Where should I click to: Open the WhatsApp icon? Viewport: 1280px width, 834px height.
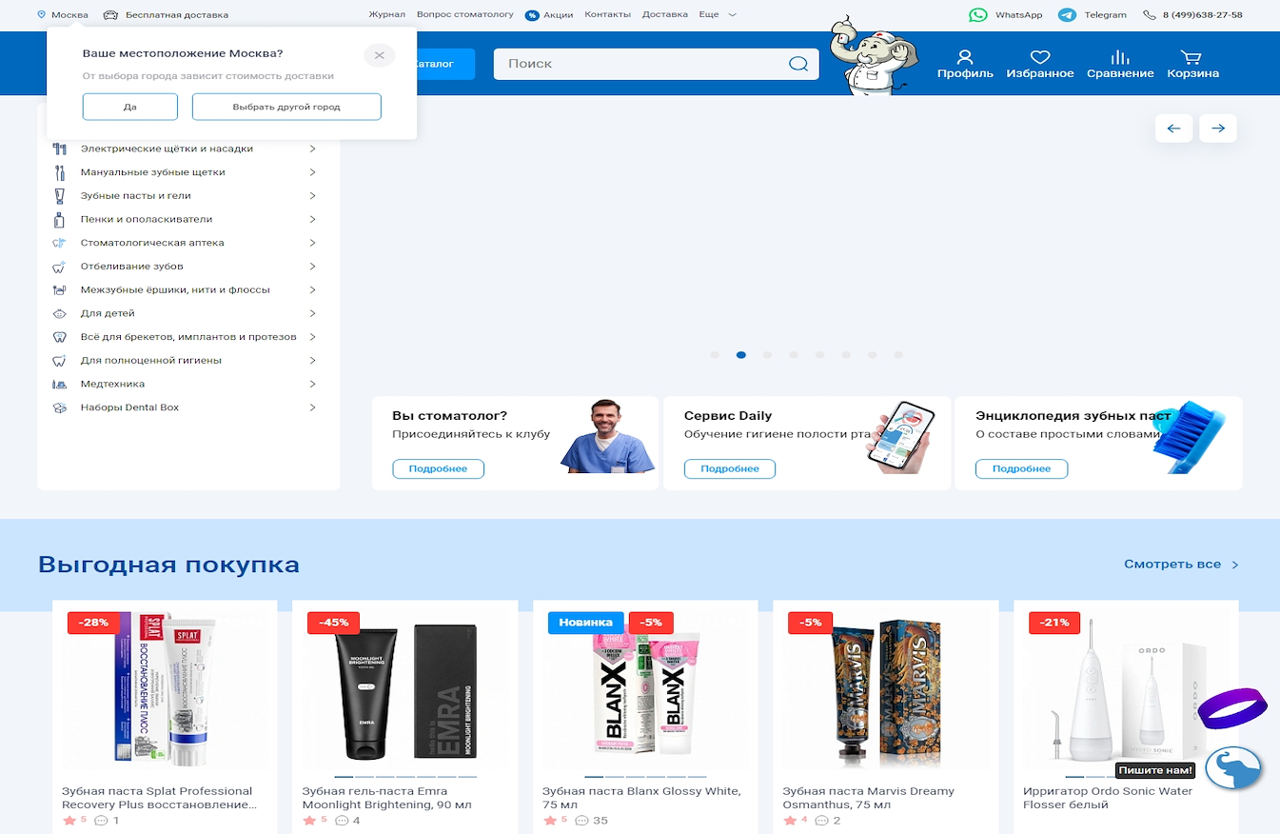click(978, 14)
